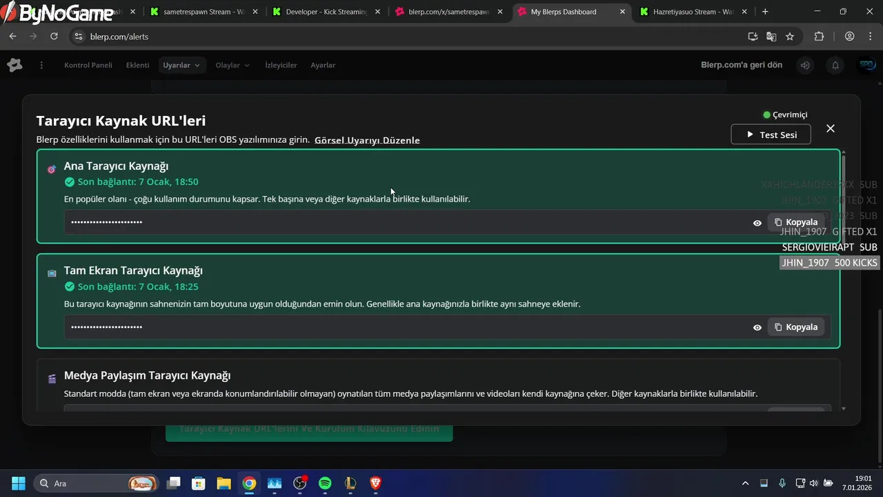
Task: Click the Windows taskbar search box
Action: [95, 483]
